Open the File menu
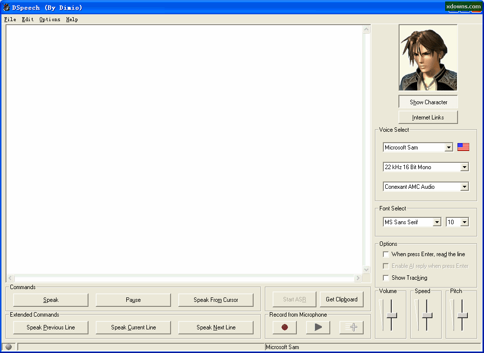The width and height of the screenshot is (484, 353). coord(10,20)
